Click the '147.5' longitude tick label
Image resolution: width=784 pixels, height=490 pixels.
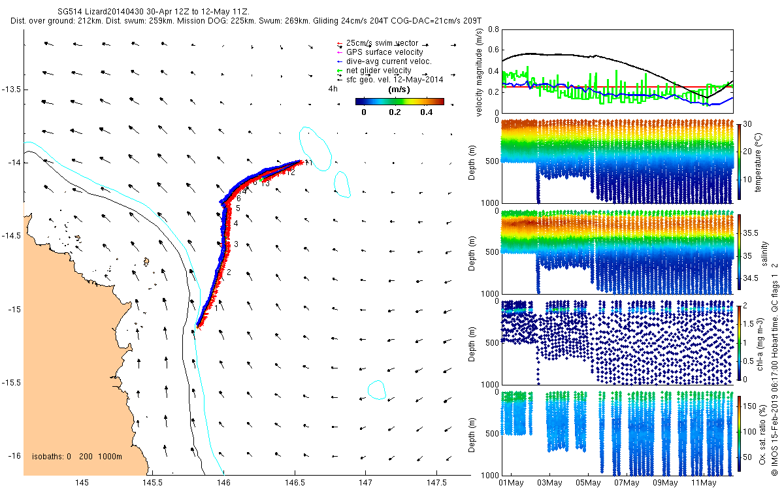coord(435,483)
